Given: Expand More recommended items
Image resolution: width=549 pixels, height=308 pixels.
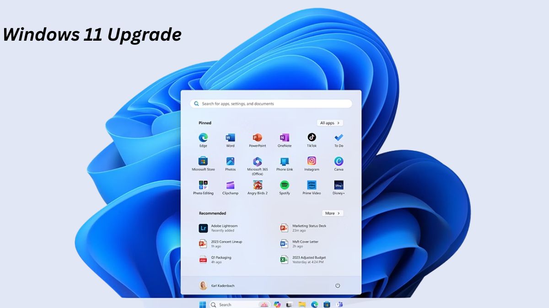Looking at the screenshot, I should (x=333, y=213).
